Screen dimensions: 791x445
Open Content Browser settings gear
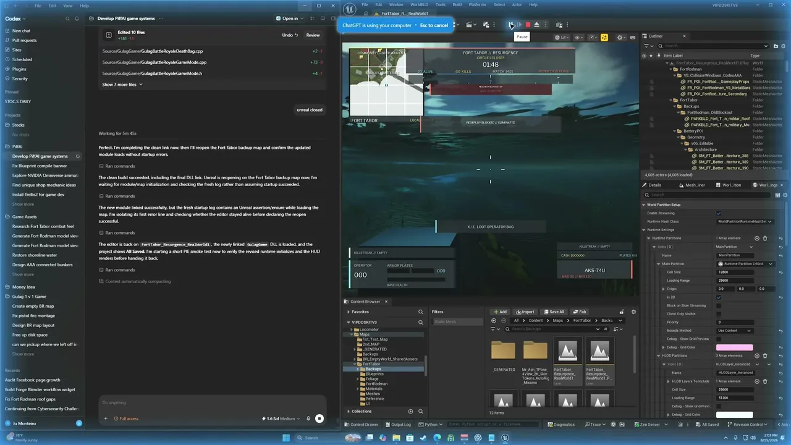click(x=633, y=311)
